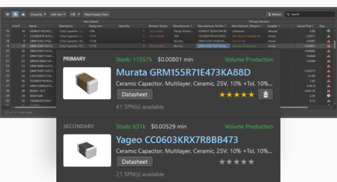Screen dimensions: 337x182
Task: Click the 'End of Life' lifecycle cell
Action: pos(239,41)
